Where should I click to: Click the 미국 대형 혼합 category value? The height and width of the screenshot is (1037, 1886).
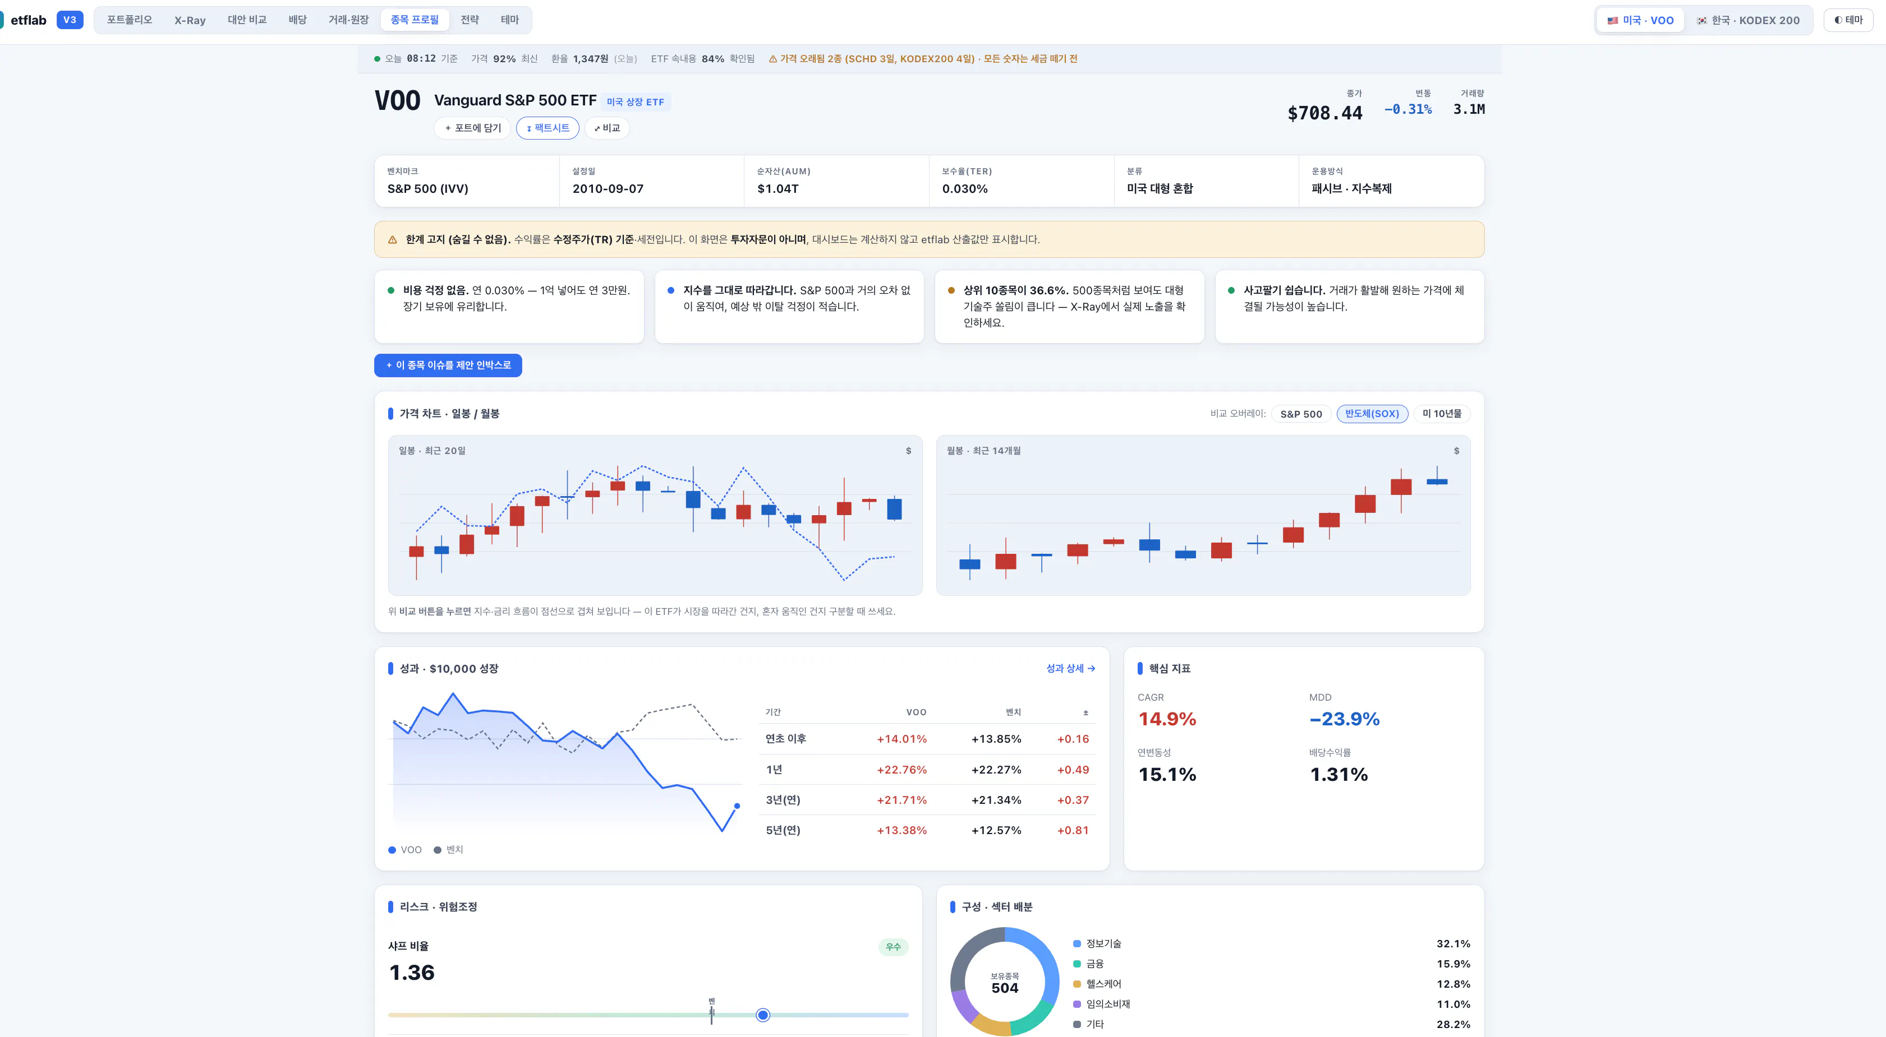pyautogui.click(x=1160, y=189)
